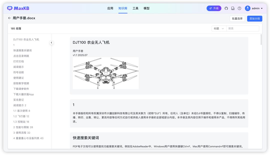Select outline item 阅读提示
This screenshot has width=270, height=155.
click(x=18, y=67)
